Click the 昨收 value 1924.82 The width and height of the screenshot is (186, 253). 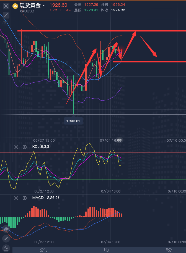[118, 10]
